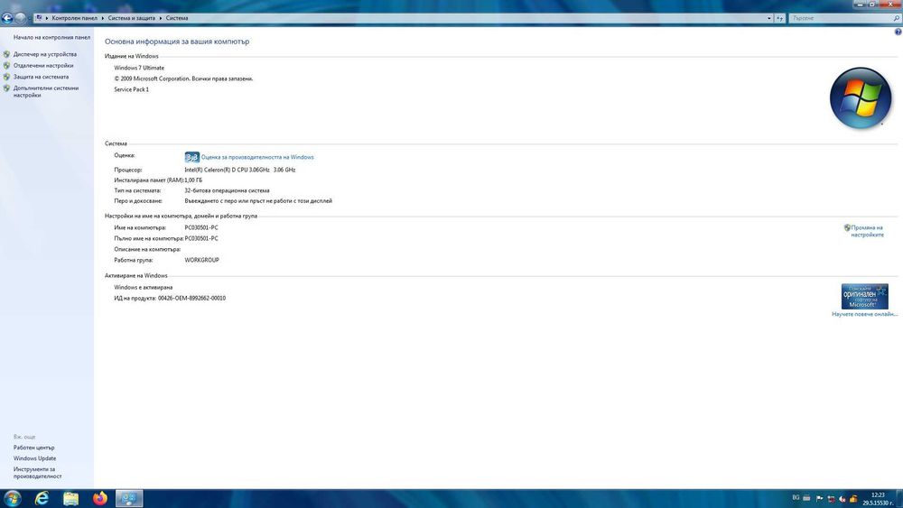
Task: Click RAM value '1,00 ГБ'
Action: (193, 180)
